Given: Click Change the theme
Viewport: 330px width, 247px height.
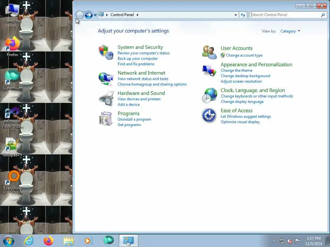Looking at the screenshot, I should 237,70.
